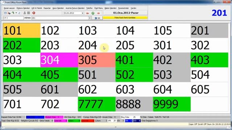This screenshot has width=232, height=130.
Task: Select room 303 in the rack
Action: coord(22,60)
